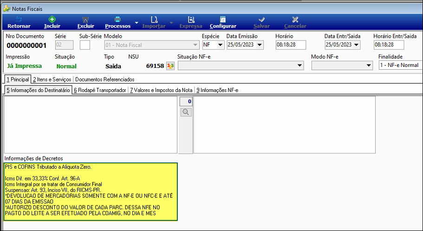The image size is (423, 231).
Task: Click the empty left text area
Action: pos(91,125)
